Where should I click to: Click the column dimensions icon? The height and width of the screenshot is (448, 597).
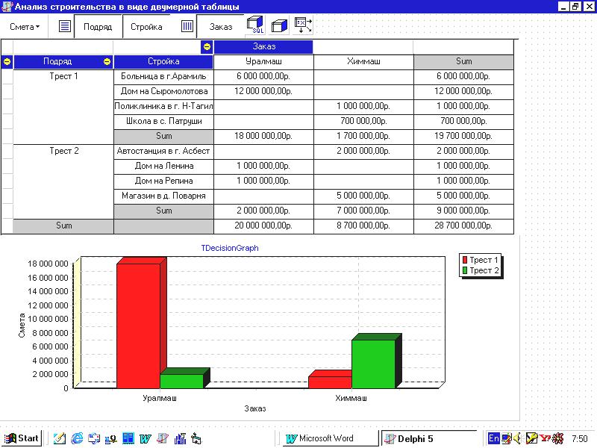(187, 26)
